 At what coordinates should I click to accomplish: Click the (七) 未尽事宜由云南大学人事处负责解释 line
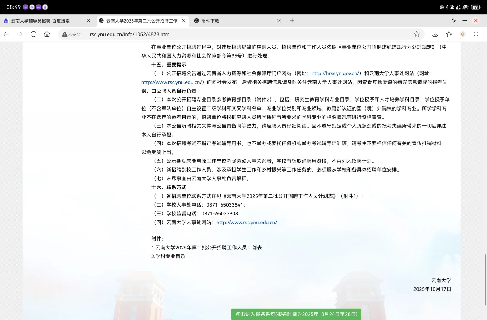click(202, 179)
